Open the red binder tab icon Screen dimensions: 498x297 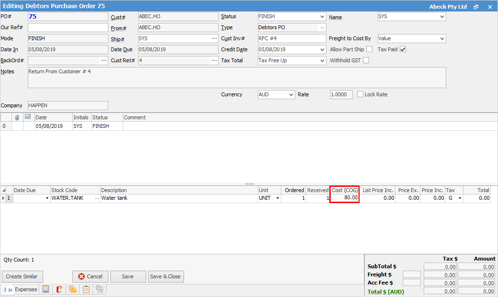59,289
